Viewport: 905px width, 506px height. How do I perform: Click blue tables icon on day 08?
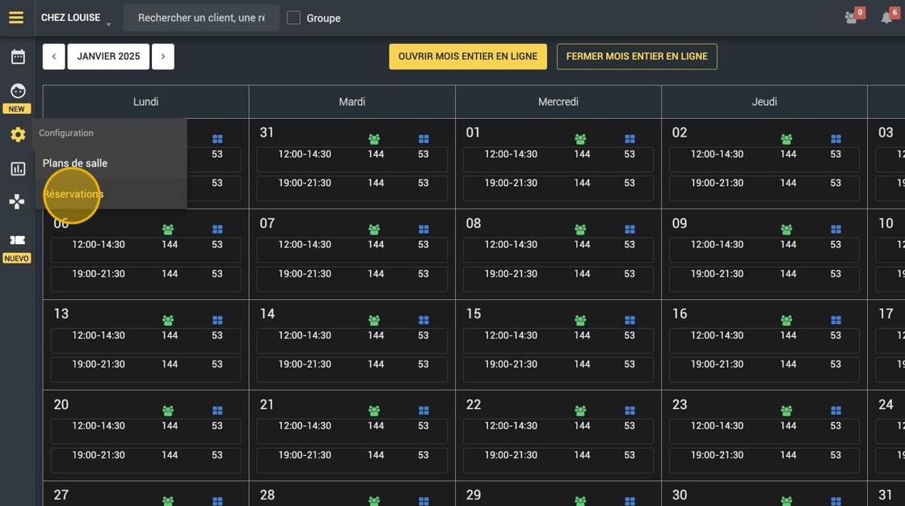pyautogui.click(x=629, y=230)
